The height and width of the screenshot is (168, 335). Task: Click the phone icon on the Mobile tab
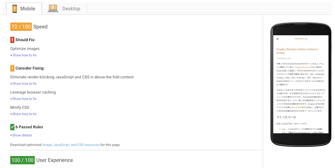click(x=14, y=8)
